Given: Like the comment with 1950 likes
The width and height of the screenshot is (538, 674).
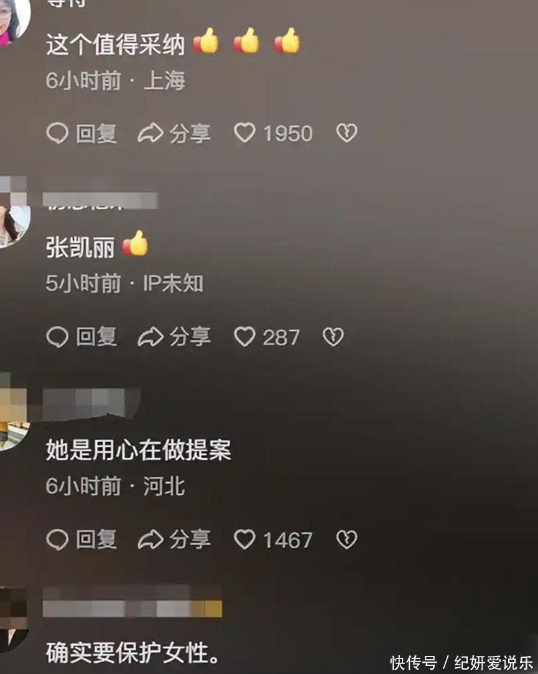Looking at the screenshot, I should 244,133.
